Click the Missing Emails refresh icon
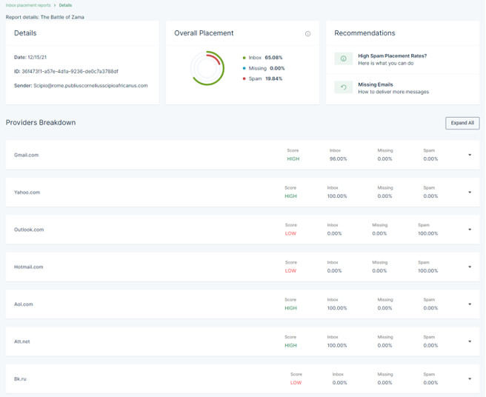Screen dimensions: 486x397 pos(344,87)
